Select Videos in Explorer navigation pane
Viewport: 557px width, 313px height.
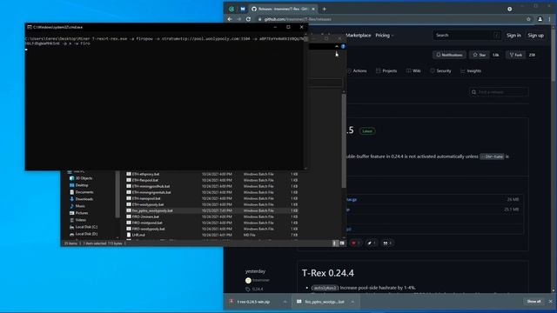pyautogui.click(x=77, y=220)
